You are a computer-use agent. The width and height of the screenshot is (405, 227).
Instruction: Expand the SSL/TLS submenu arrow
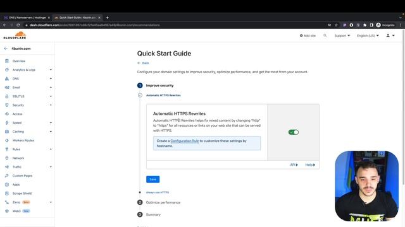point(51,96)
